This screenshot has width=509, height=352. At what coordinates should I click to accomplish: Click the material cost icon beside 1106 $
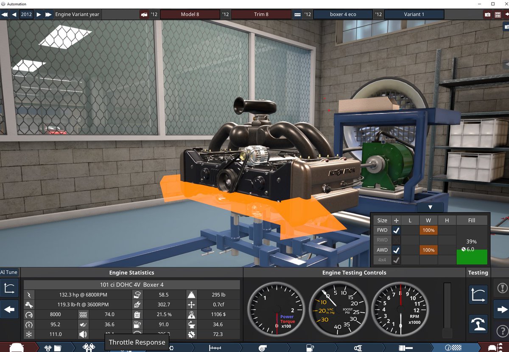(x=191, y=315)
